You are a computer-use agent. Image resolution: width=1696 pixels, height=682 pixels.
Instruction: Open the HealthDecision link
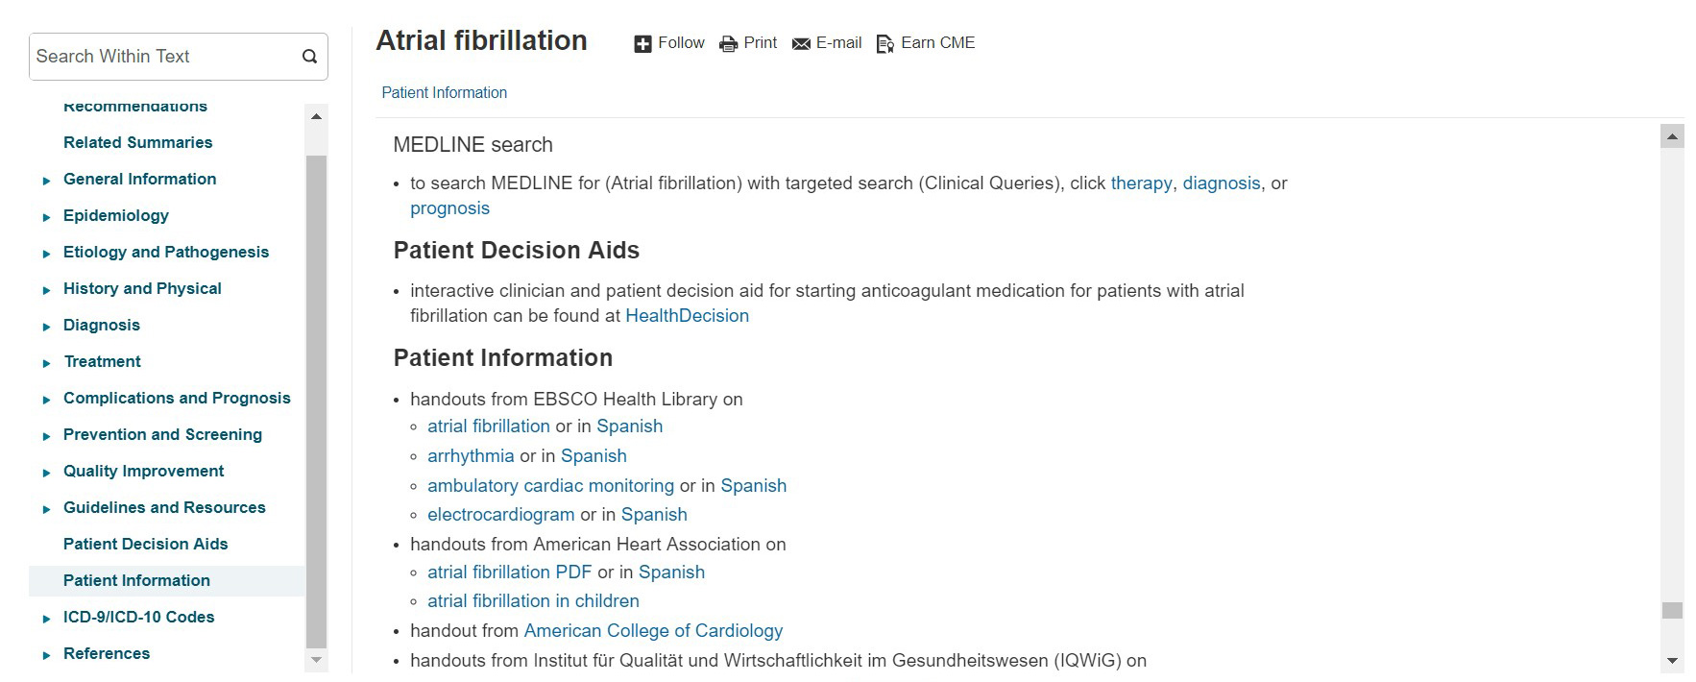click(x=687, y=316)
